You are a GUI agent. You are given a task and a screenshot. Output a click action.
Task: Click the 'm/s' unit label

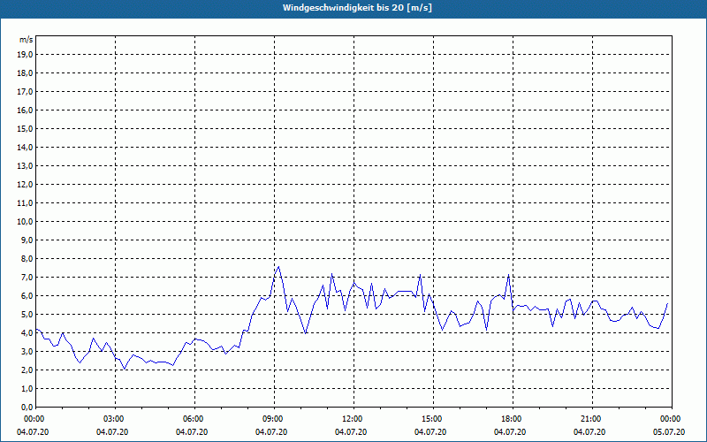click(26, 40)
